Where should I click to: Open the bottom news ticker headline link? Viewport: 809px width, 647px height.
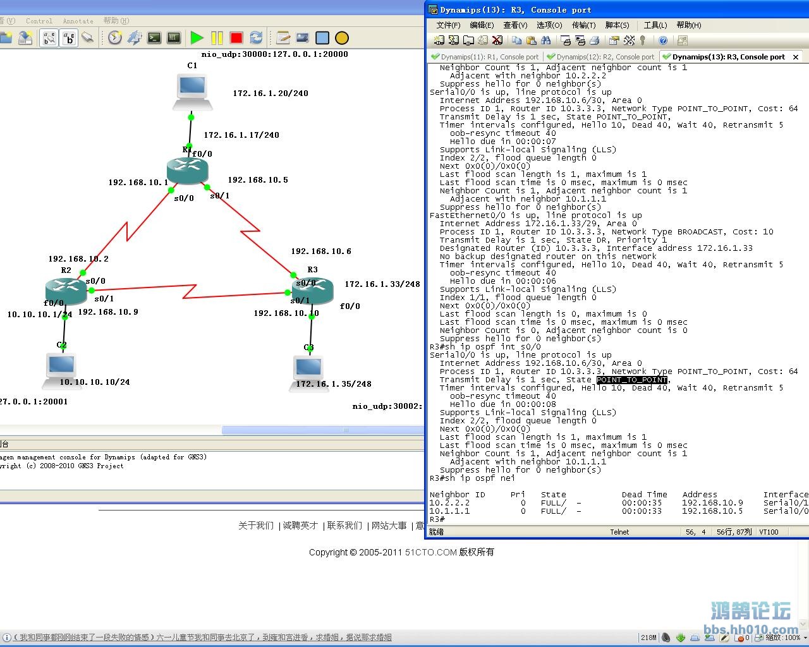point(202,638)
